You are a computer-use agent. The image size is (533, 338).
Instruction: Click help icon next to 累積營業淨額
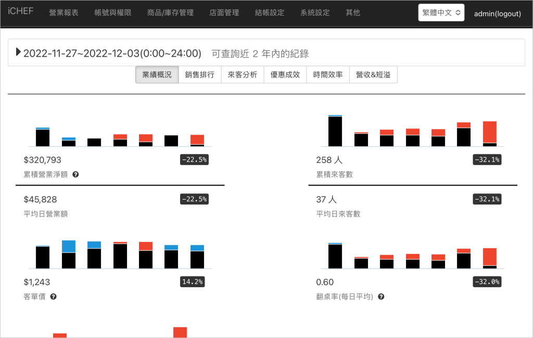coord(75,174)
